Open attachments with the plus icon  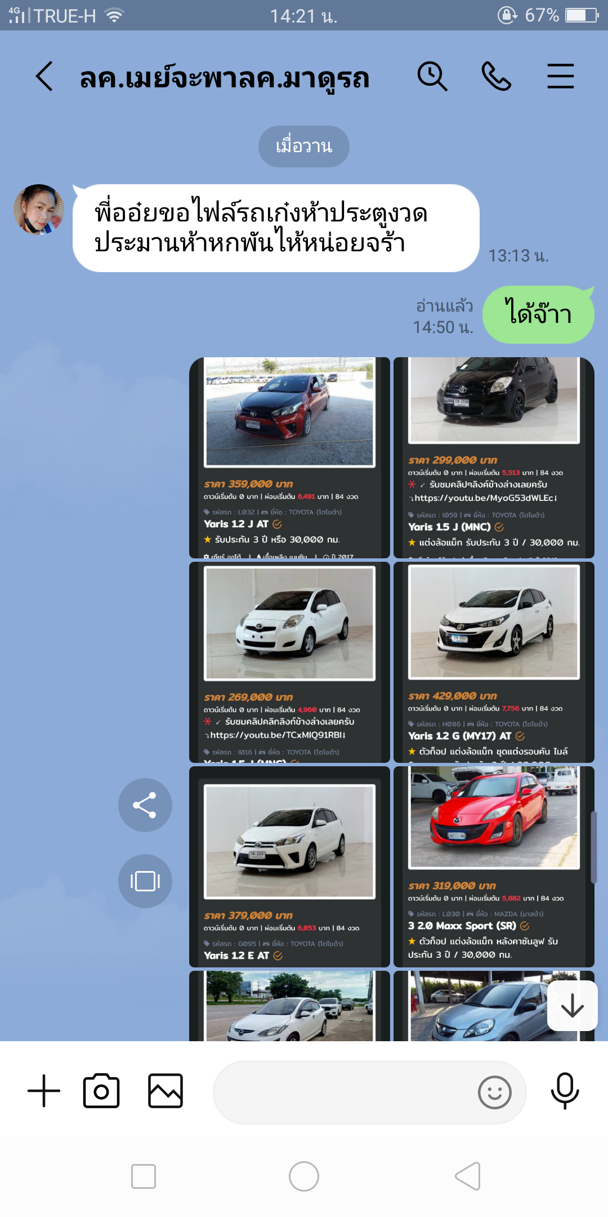coord(44,1091)
